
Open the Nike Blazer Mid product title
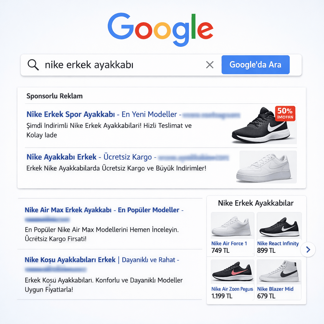click(x=275, y=289)
